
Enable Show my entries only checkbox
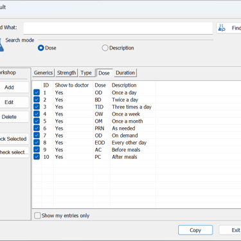37,215
